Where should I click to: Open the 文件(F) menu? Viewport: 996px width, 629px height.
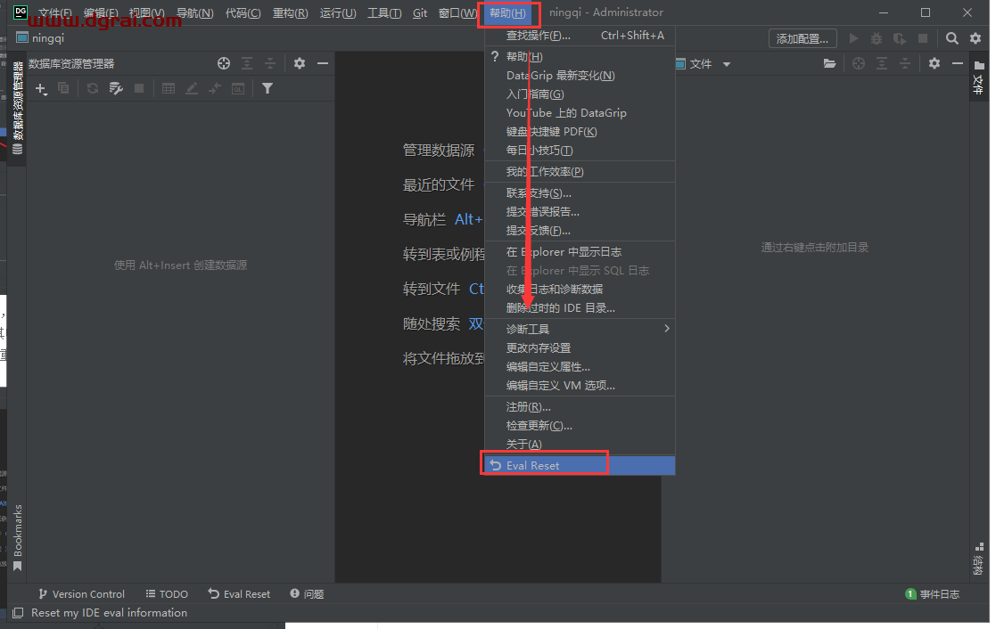pos(54,13)
